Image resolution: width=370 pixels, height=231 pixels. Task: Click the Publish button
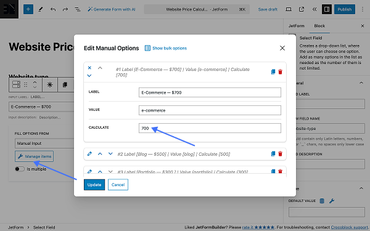(x=345, y=9)
